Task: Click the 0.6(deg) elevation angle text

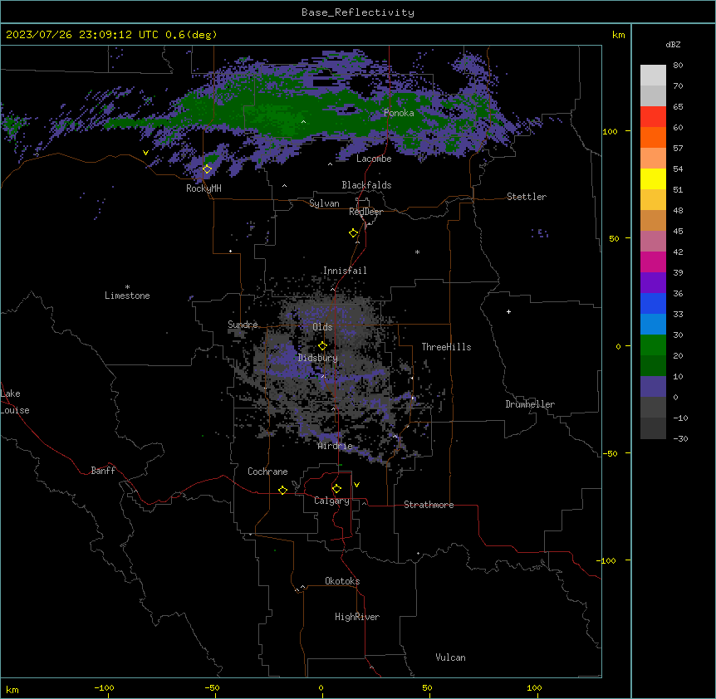Action: [191, 35]
